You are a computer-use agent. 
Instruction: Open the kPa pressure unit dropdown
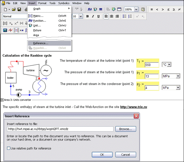pos(178,88)
